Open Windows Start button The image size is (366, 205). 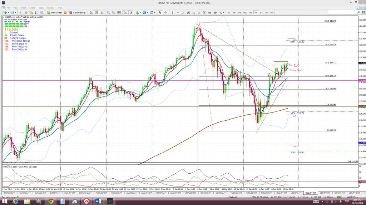(4, 201)
